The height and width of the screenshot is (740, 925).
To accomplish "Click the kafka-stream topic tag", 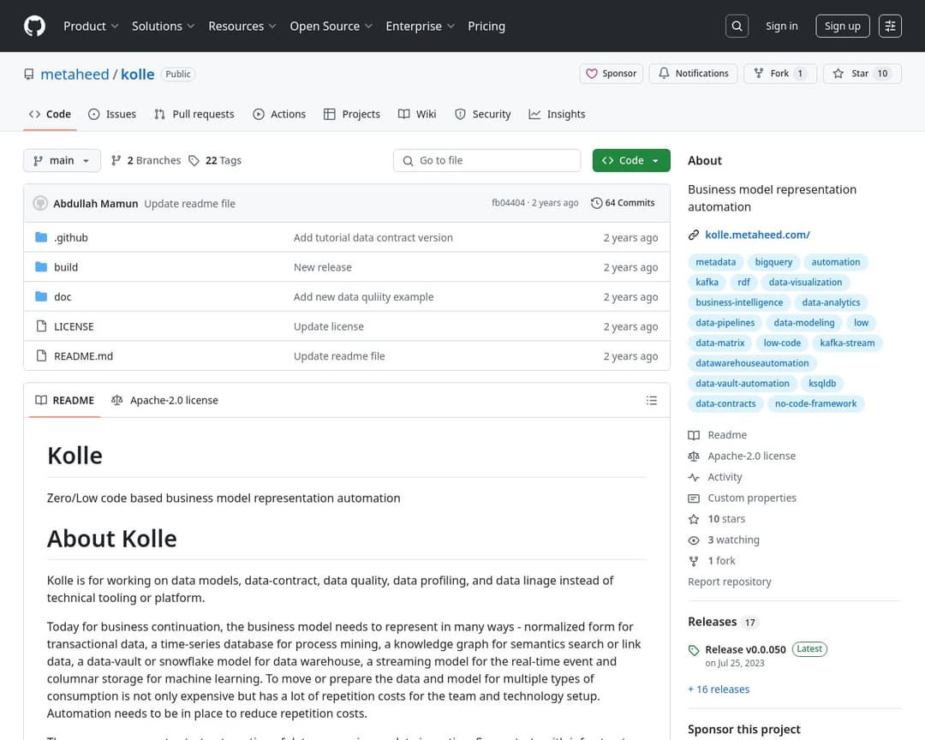I will pos(847,343).
